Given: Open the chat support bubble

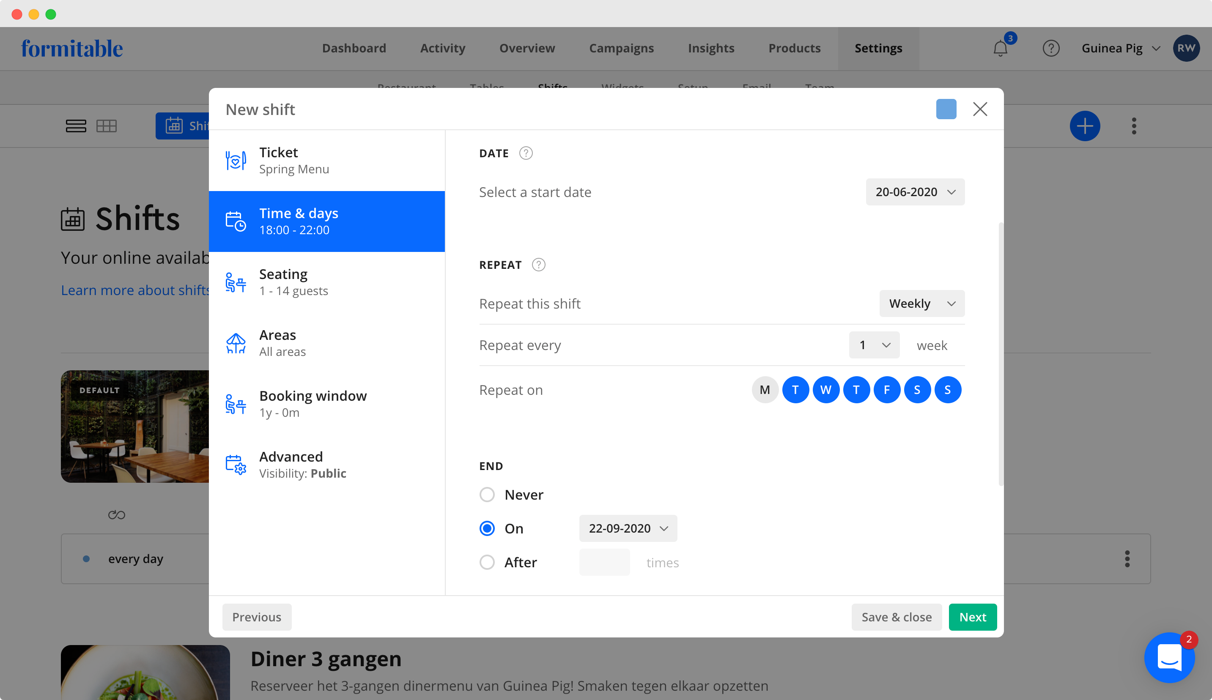Looking at the screenshot, I should 1169,657.
